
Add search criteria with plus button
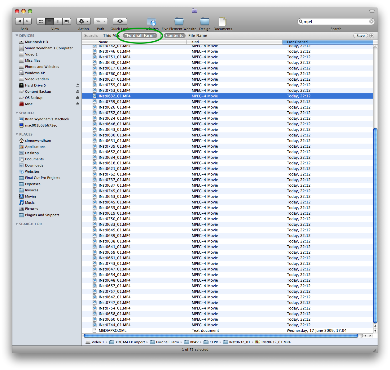pos(372,36)
